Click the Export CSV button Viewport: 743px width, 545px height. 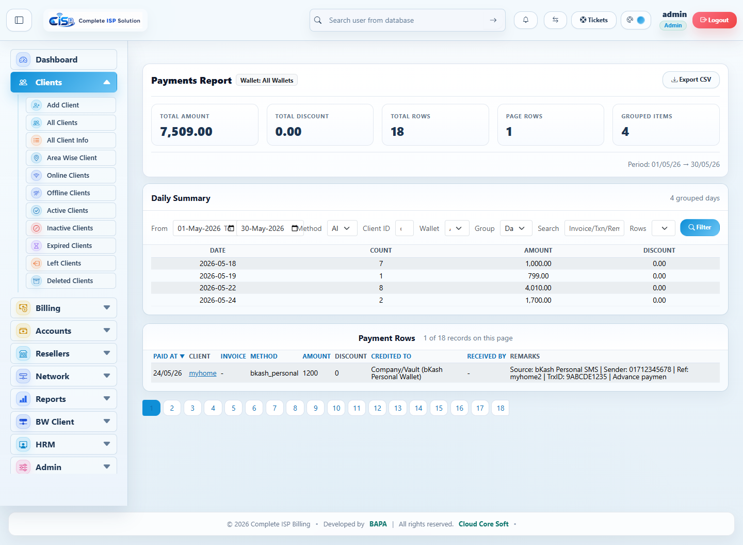click(x=691, y=80)
